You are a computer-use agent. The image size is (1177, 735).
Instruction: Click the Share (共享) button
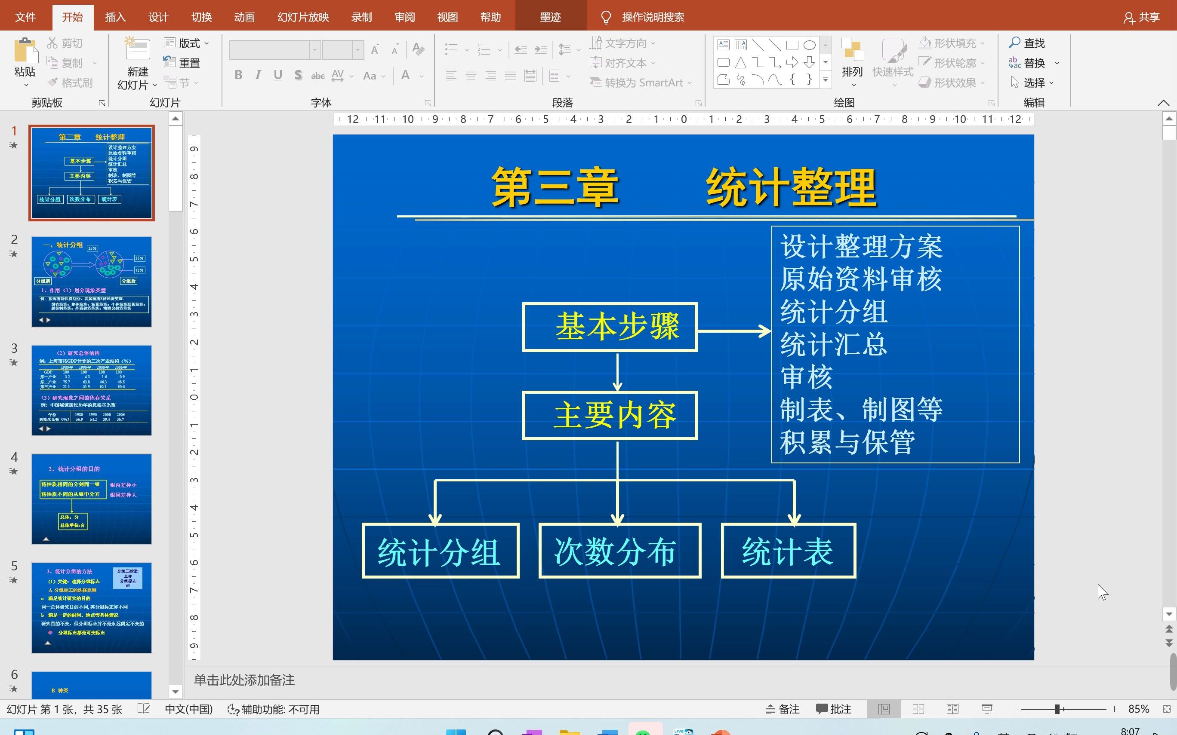[1141, 17]
